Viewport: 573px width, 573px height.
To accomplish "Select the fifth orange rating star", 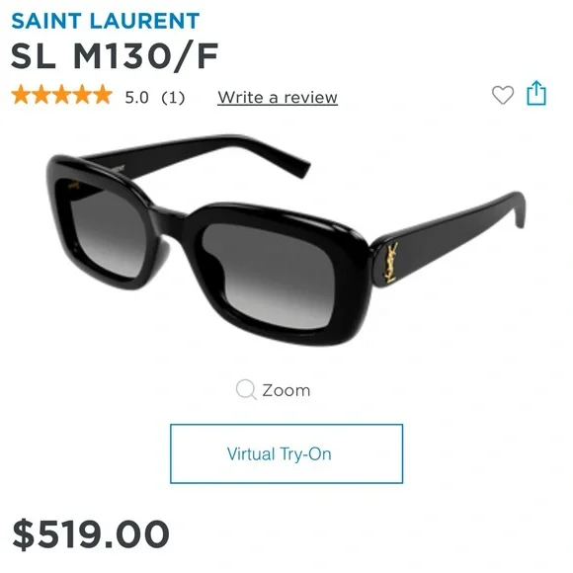I will 103,95.
